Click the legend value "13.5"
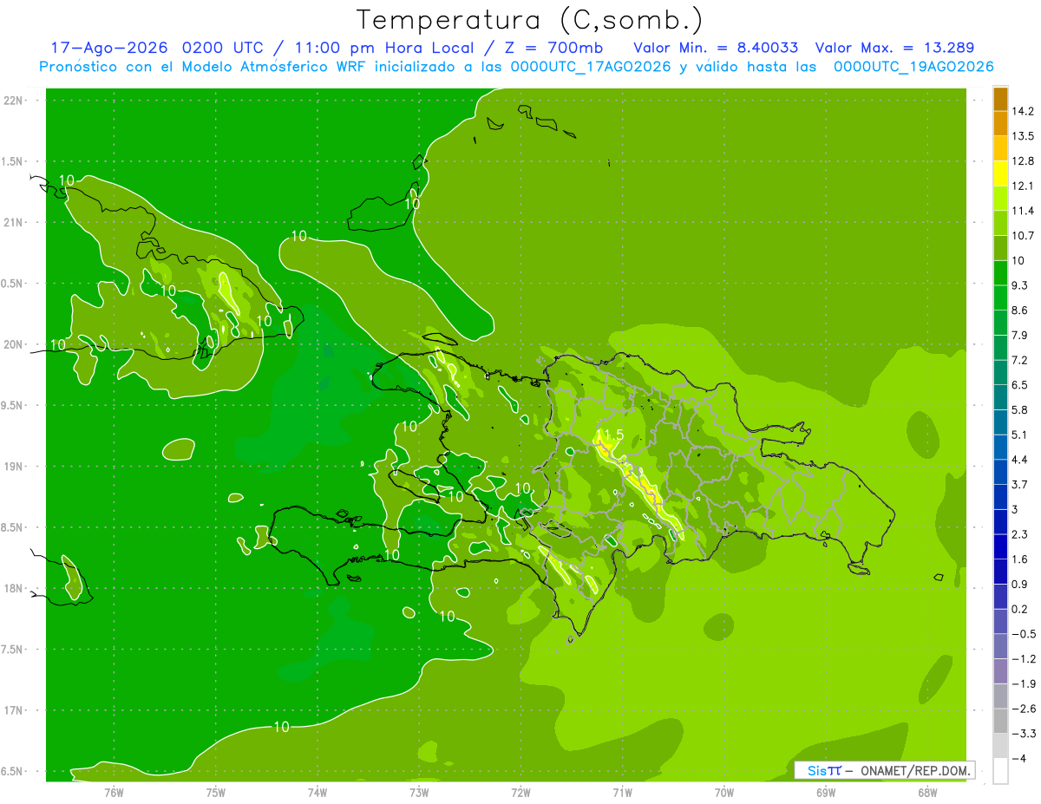The image size is (1041, 804). tap(1024, 136)
